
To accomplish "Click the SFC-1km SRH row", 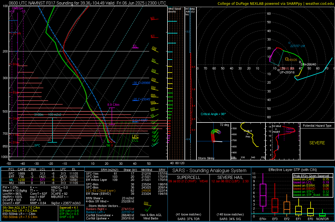I will tap(126, 174).
